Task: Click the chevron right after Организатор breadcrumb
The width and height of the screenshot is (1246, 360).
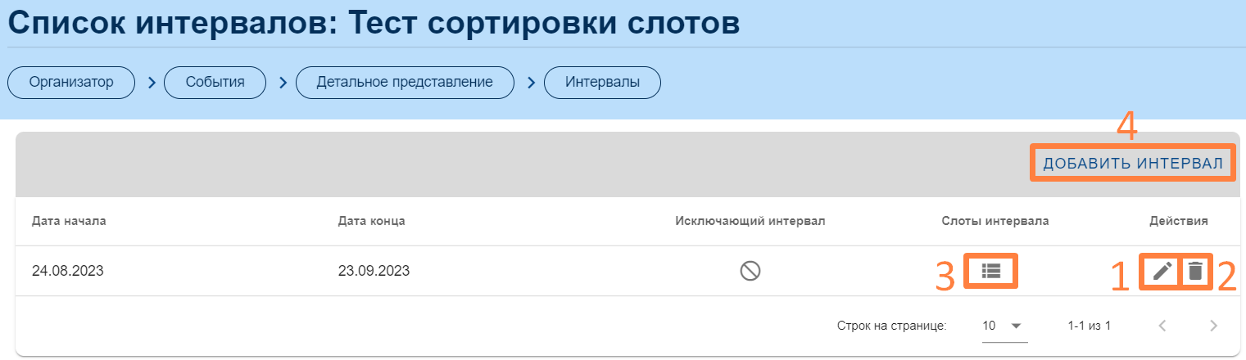Action: click(x=151, y=83)
